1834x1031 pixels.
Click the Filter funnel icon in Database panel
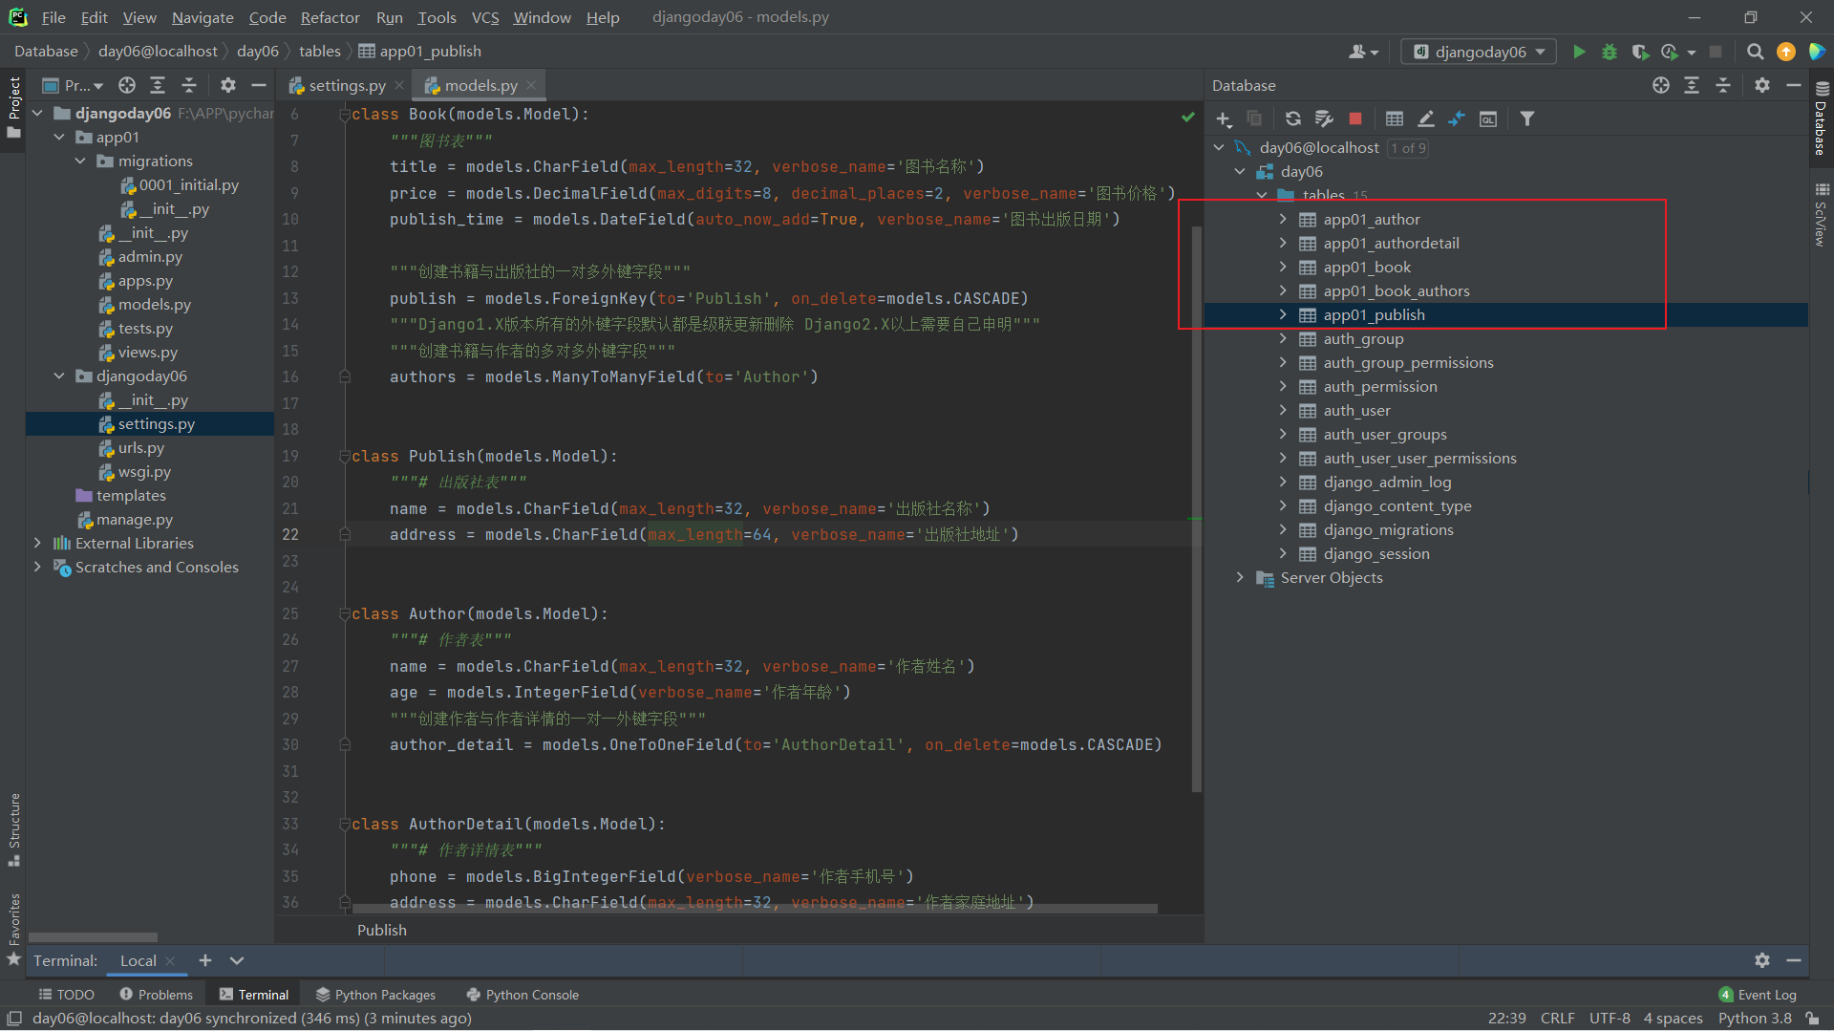pos(1527,118)
